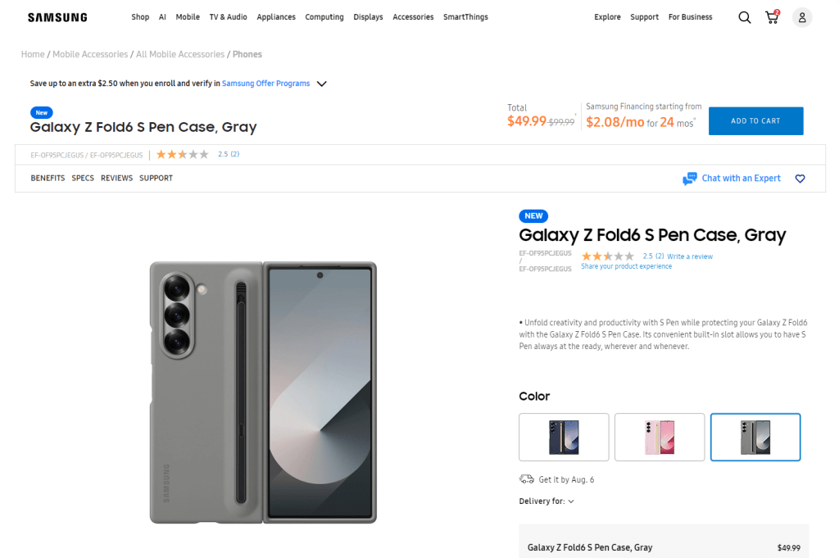Image resolution: width=839 pixels, height=558 pixels.
Task: Add product to wishlist heart icon
Action: [x=800, y=179]
